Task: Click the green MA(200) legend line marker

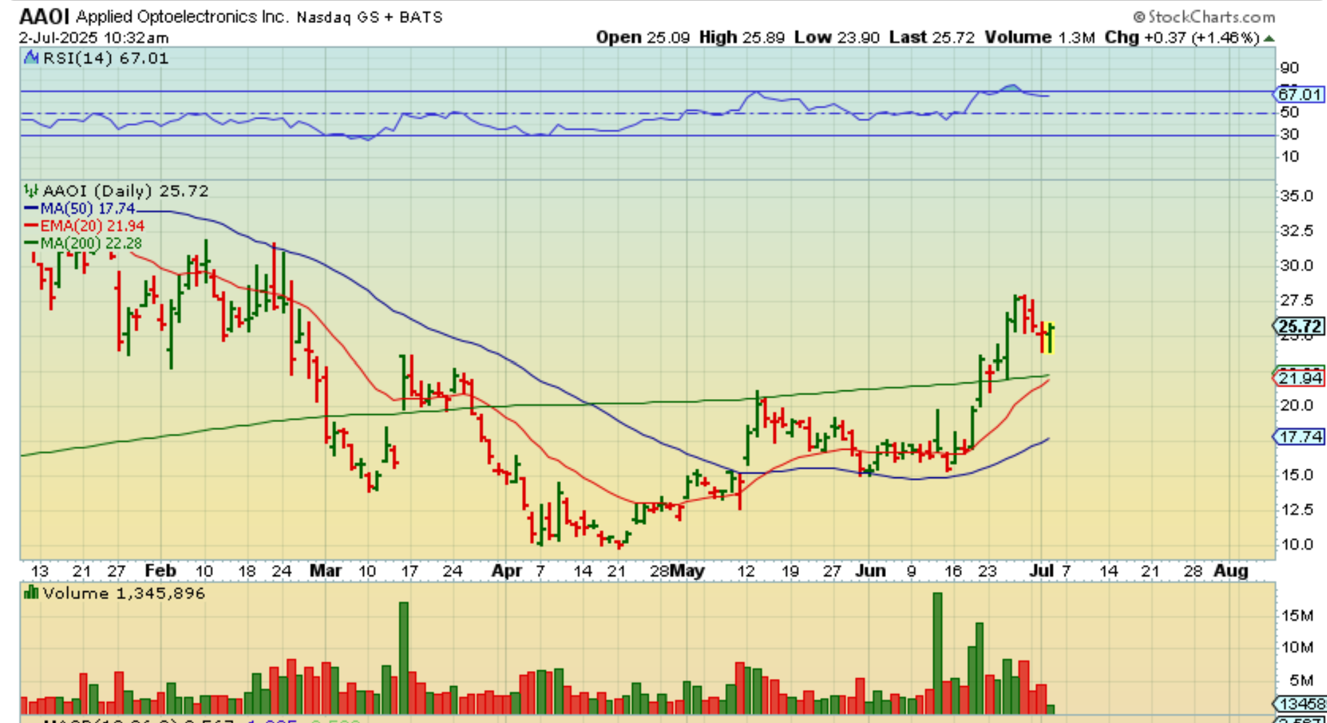Action: tap(31, 243)
